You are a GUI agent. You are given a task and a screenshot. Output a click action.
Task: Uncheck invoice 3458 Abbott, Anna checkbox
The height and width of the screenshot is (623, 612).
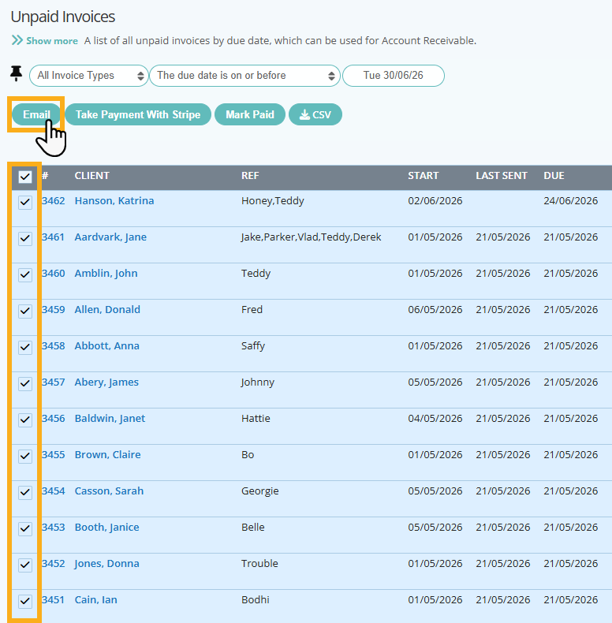(x=25, y=347)
